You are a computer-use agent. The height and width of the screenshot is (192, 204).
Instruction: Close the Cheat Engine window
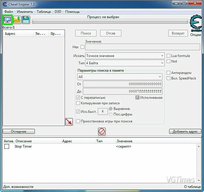[x=195, y=3]
